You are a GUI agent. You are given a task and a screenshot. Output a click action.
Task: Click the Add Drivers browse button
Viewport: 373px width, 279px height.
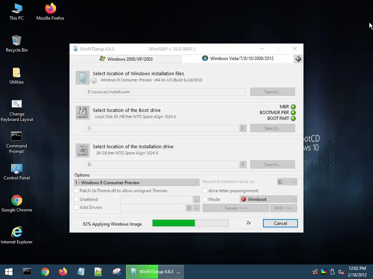pyautogui.click(x=196, y=208)
